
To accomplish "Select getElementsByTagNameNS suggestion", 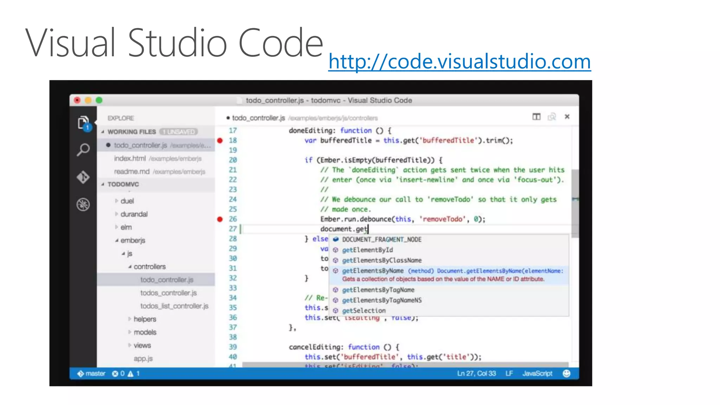I will pos(449,300).
